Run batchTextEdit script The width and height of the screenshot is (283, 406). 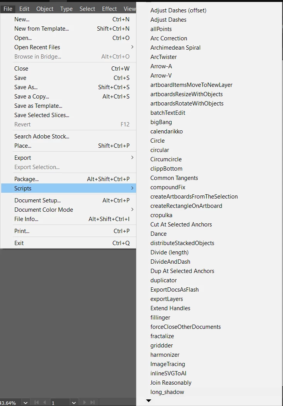(x=167, y=113)
